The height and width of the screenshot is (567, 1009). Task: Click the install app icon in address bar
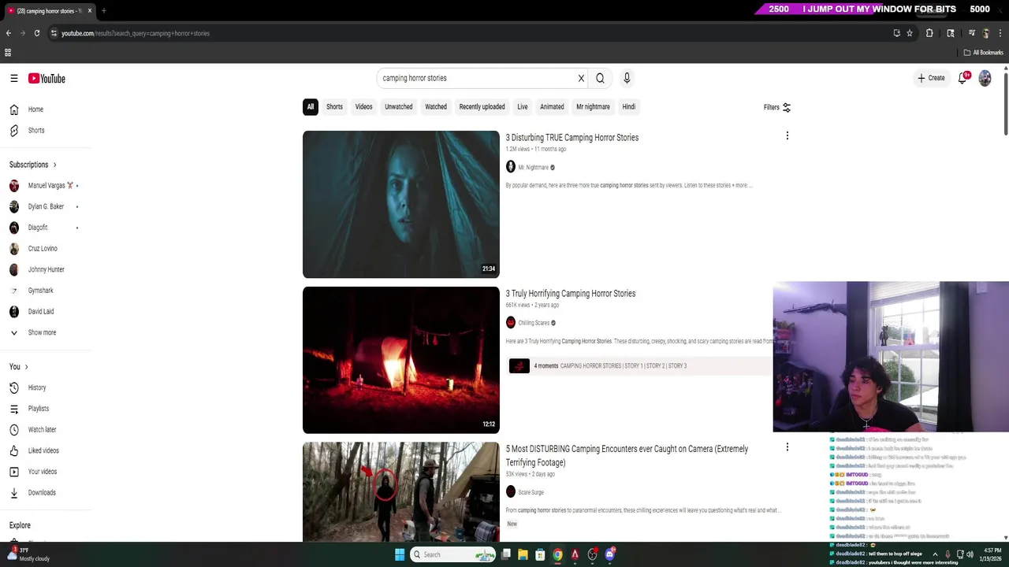pos(896,33)
